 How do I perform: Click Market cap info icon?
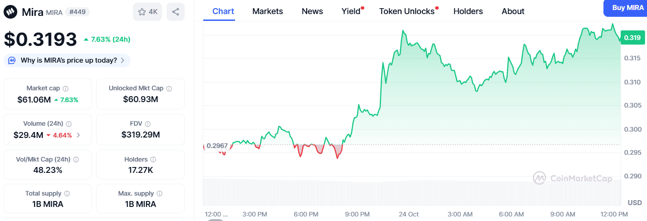click(x=66, y=88)
